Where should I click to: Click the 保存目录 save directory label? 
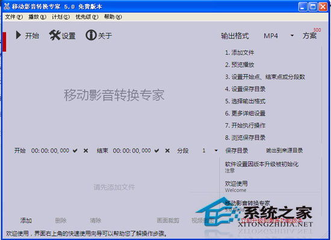237,150
